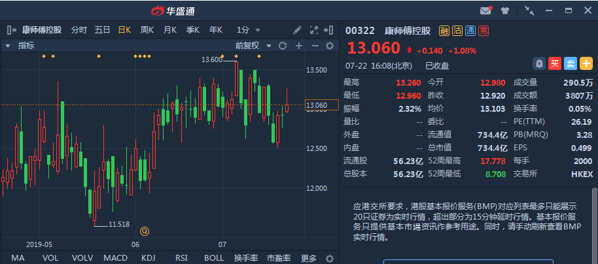The image size is (598, 264).
Task: Expand the 指标 indicator triangle
Action: [x=7, y=46]
